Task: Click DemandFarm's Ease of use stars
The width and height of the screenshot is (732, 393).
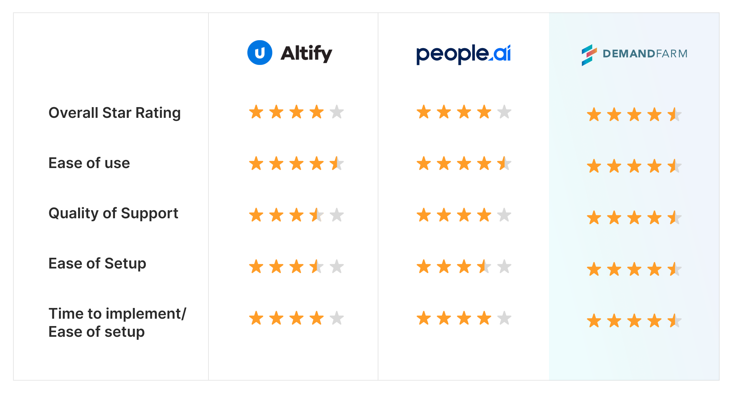Action: click(x=634, y=166)
